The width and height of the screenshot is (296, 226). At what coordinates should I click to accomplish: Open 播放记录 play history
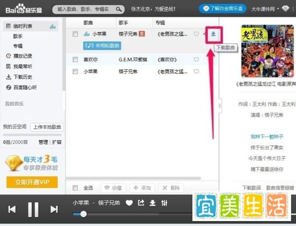point(19,56)
